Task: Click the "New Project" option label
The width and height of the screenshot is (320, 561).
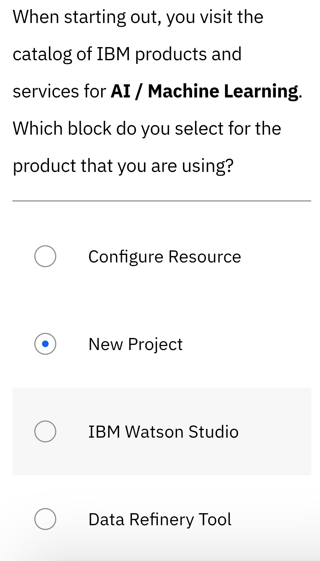Action: [135, 344]
